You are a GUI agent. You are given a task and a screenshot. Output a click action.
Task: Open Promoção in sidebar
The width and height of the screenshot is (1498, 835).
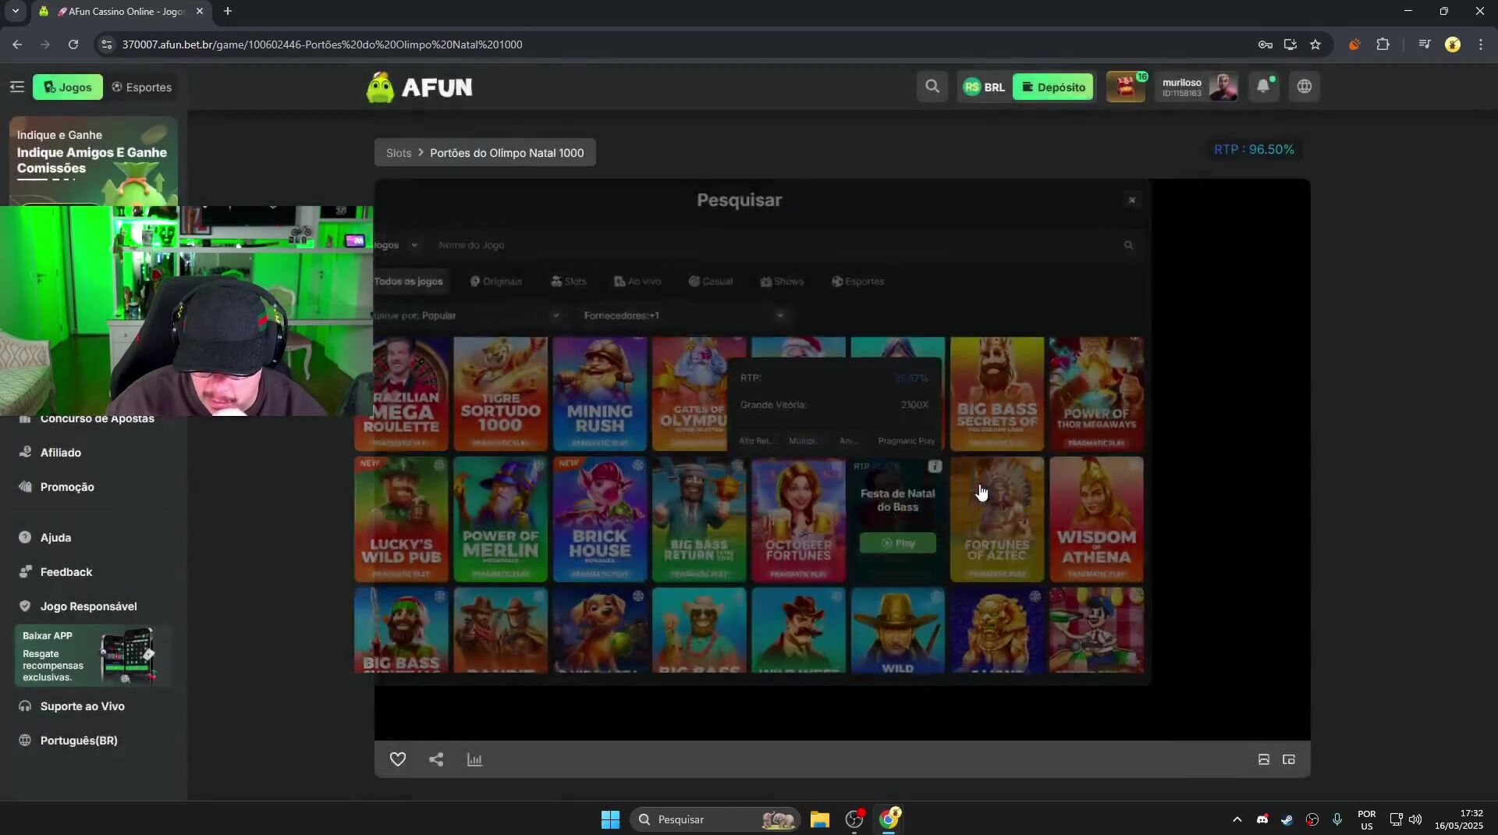coord(67,487)
